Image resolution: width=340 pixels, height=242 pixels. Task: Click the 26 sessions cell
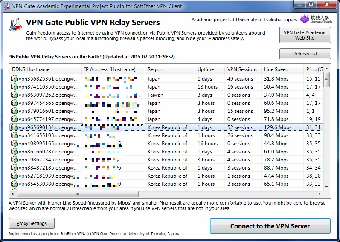(240, 135)
